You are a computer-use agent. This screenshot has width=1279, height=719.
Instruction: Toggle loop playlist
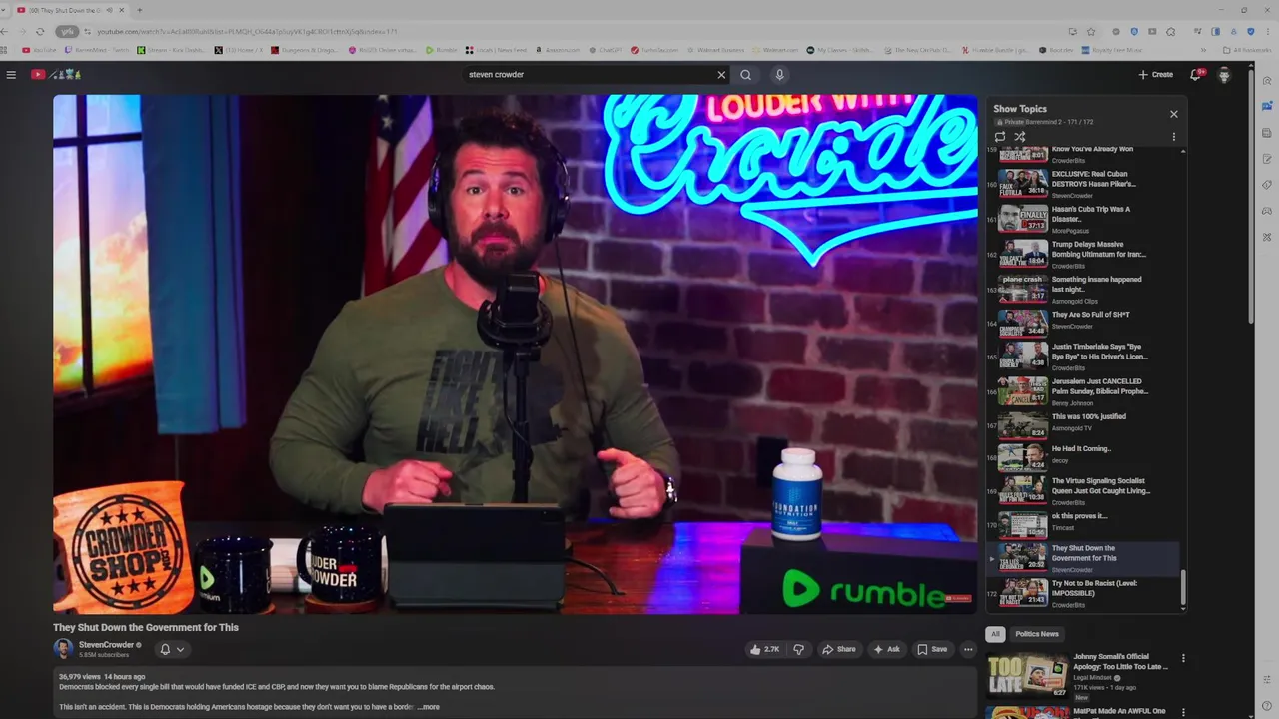click(x=1000, y=137)
